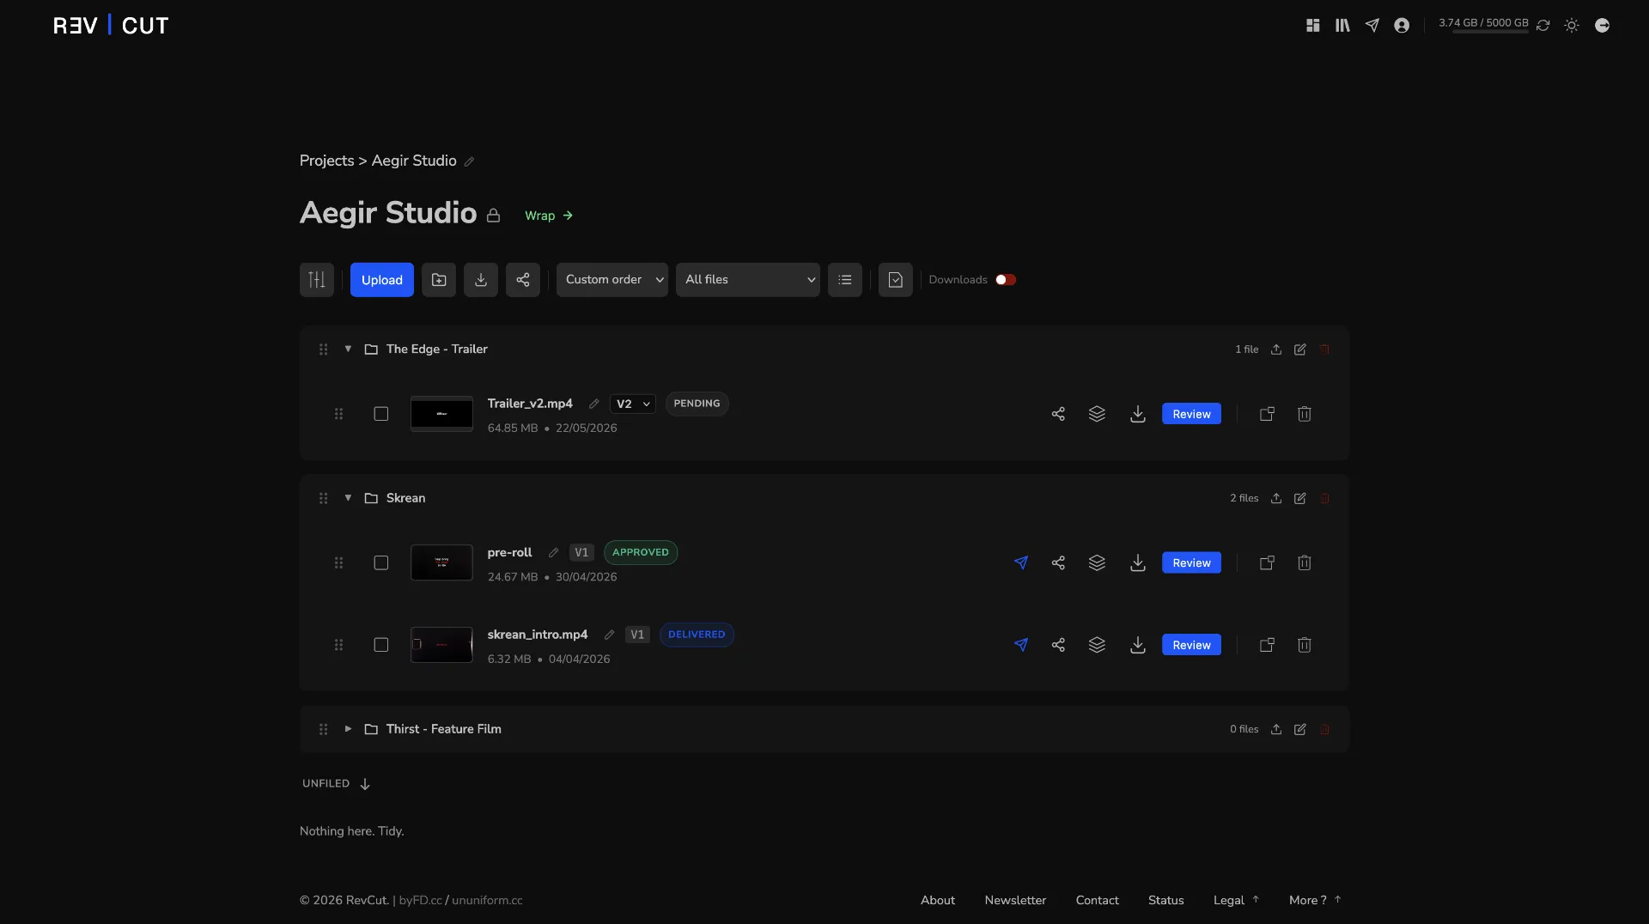Open the Trailer_v2.mp4 thumbnail
The width and height of the screenshot is (1649, 924).
pos(441,414)
